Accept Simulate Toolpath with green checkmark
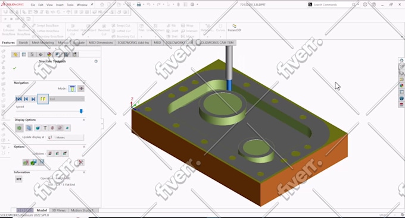This screenshot has height=218, width=405. [14, 68]
